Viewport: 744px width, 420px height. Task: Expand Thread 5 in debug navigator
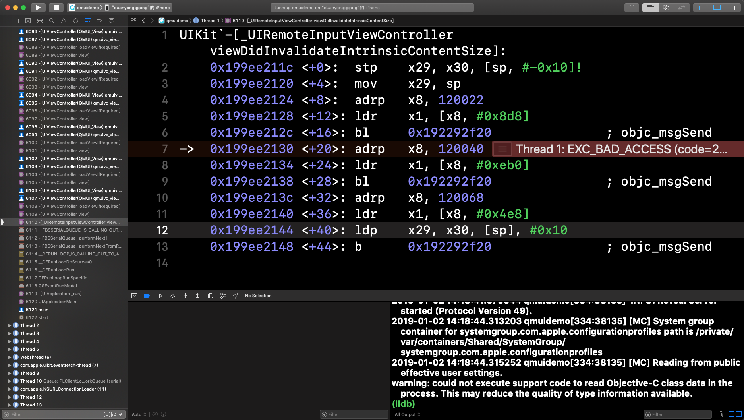(x=10, y=349)
